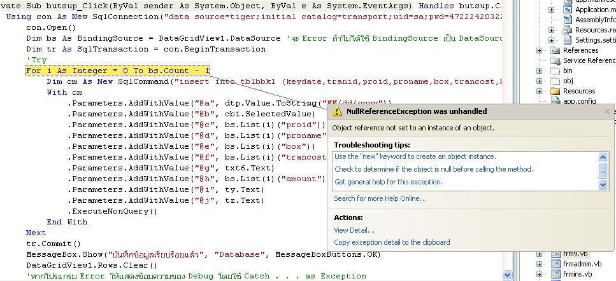
Task: Click the yellow Resources folder icon
Action: (x=555, y=91)
